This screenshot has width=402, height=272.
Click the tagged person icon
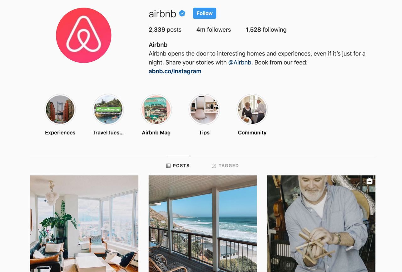click(x=214, y=166)
